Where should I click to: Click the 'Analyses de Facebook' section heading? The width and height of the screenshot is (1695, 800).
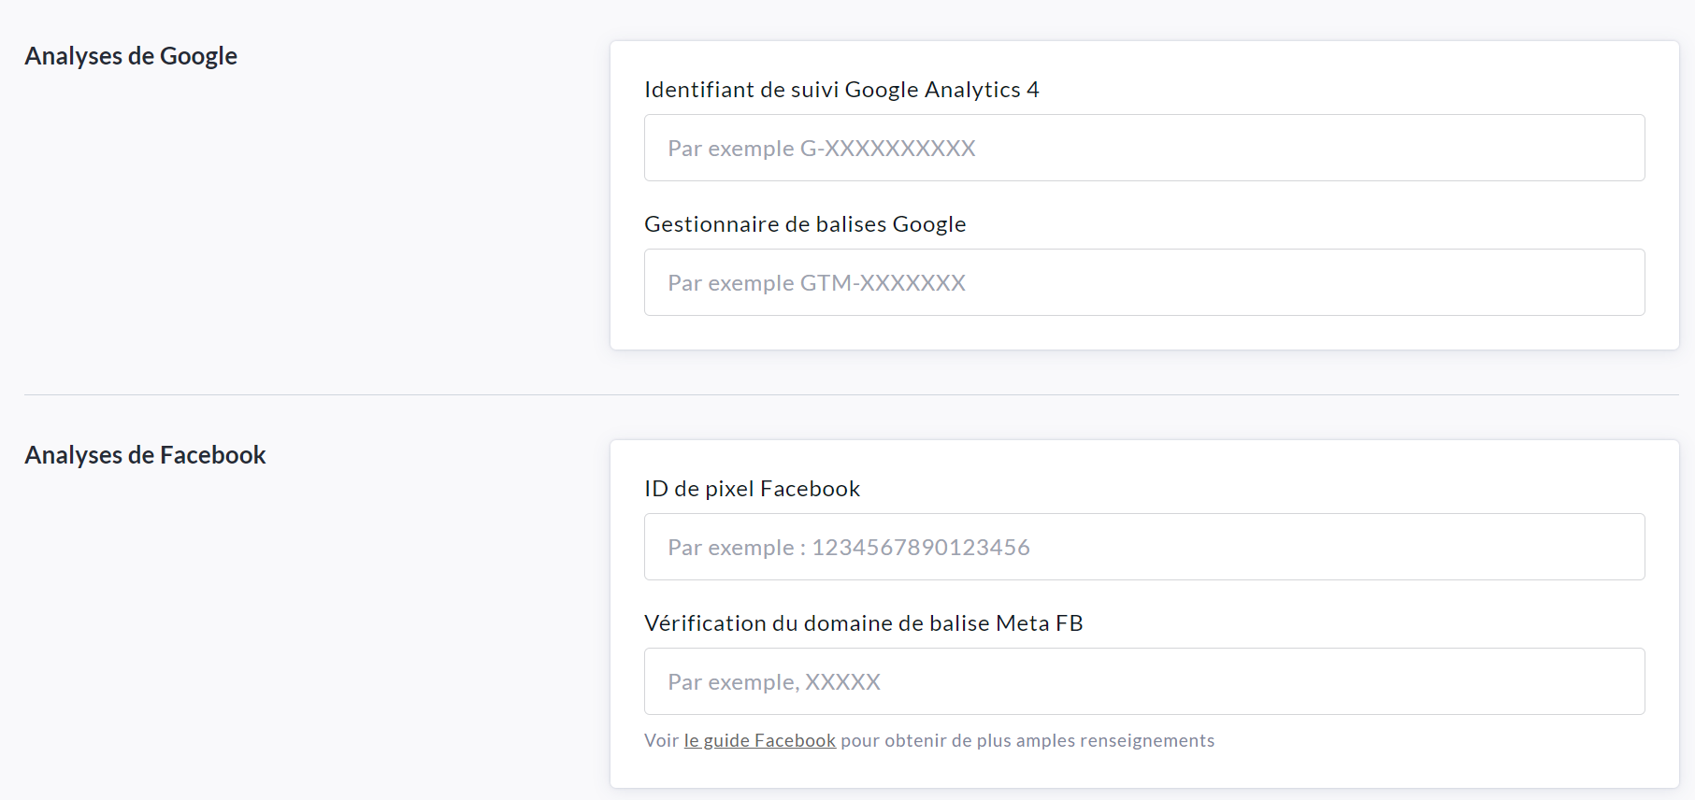145,455
